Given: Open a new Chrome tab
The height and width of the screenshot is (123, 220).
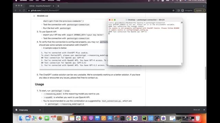Looking at the screenshot, I should [x=58, y=6].
